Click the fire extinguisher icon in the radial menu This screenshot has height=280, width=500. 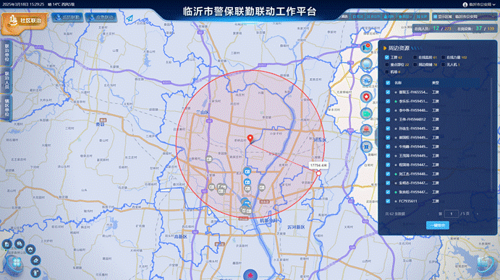35,272
